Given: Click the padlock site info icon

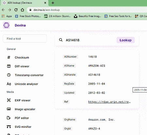Looking at the screenshot, I should [x=30, y=10].
